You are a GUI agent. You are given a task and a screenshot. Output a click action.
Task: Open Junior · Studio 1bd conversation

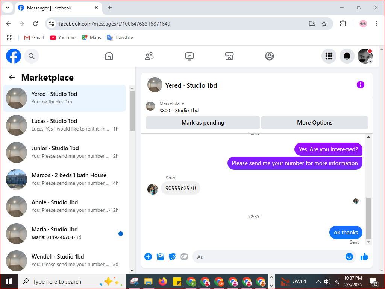(65, 152)
